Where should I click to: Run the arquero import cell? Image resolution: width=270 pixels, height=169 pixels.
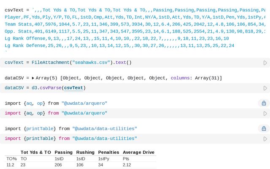pos(265,113)
